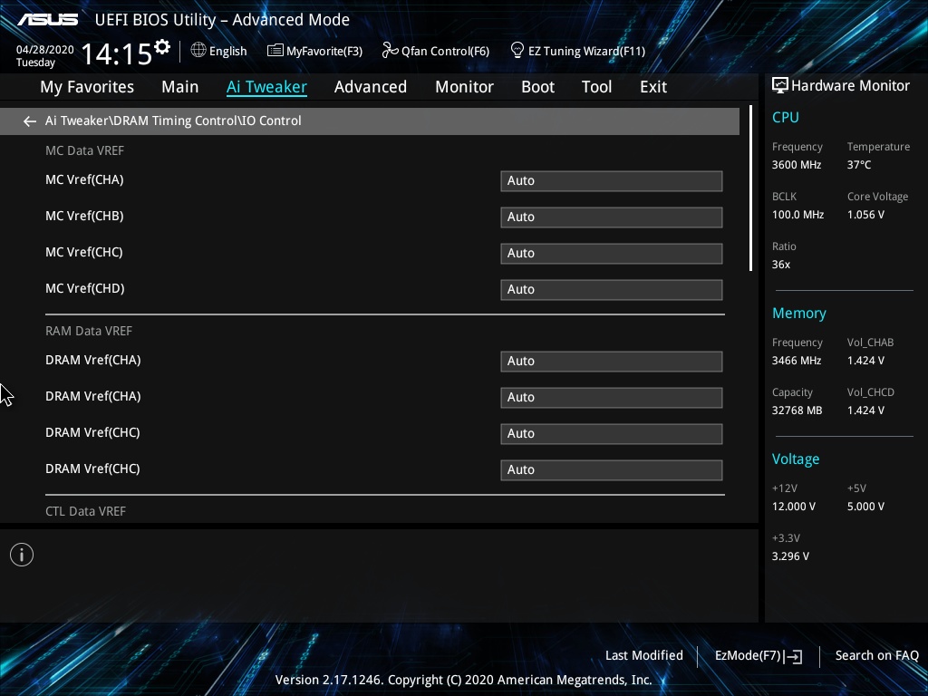Click the memory frequency value 3466 MHz
The image size is (928, 696).
click(x=797, y=361)
